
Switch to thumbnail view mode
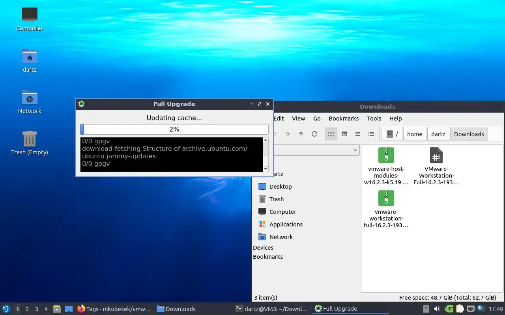[344, 134]
